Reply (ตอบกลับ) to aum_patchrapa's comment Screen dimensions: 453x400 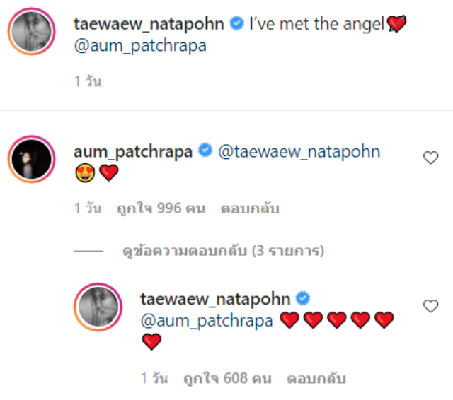point(250,208)
